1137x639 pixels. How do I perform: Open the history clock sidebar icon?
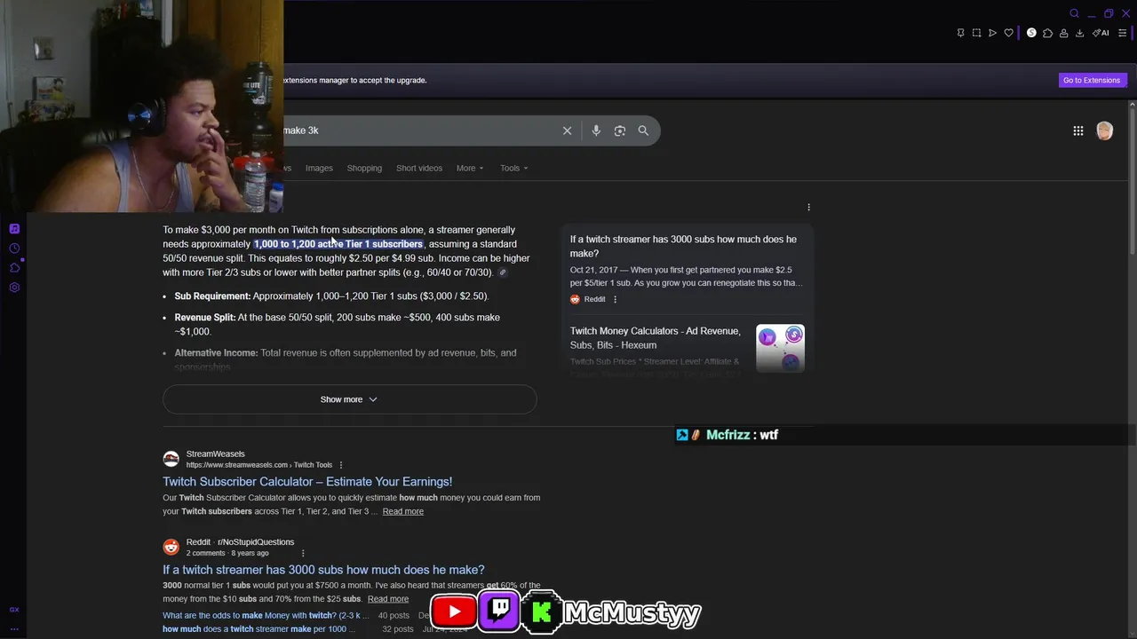14,248
